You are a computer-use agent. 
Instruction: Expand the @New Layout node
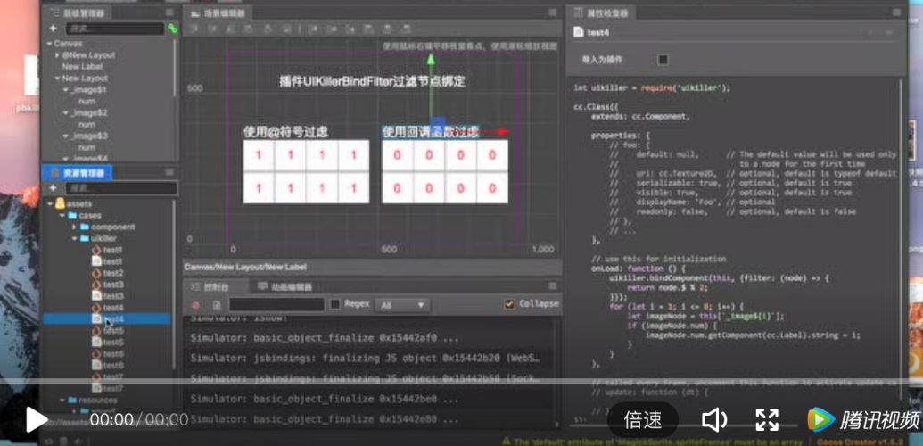tap(57, 54)
